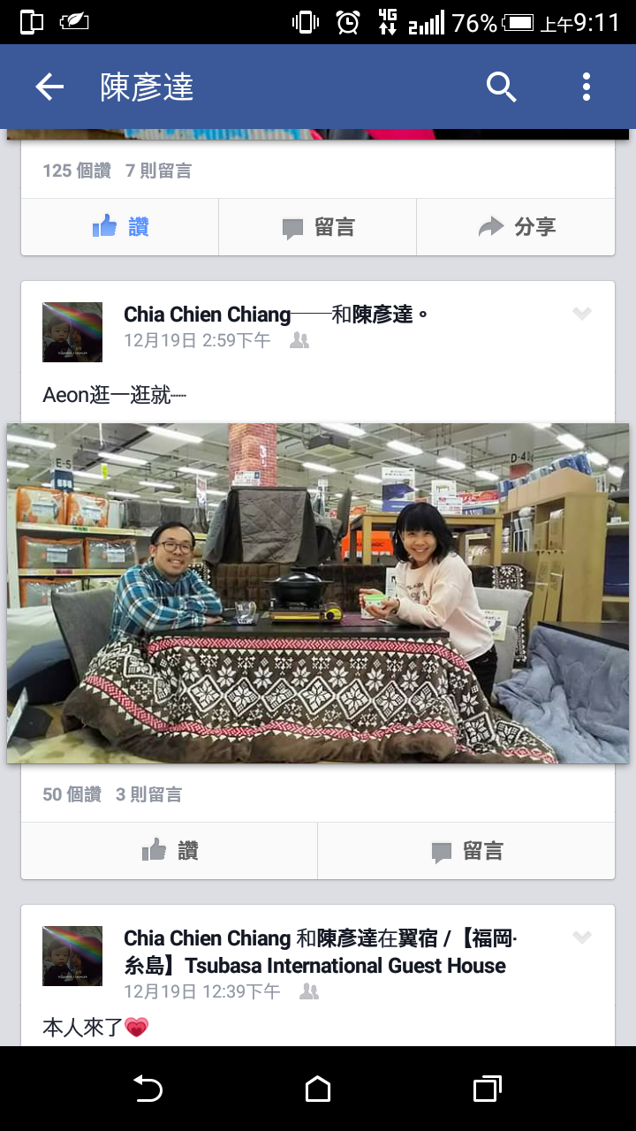
Task: View 50 個讚 likes list
Action: coord(72,794)
